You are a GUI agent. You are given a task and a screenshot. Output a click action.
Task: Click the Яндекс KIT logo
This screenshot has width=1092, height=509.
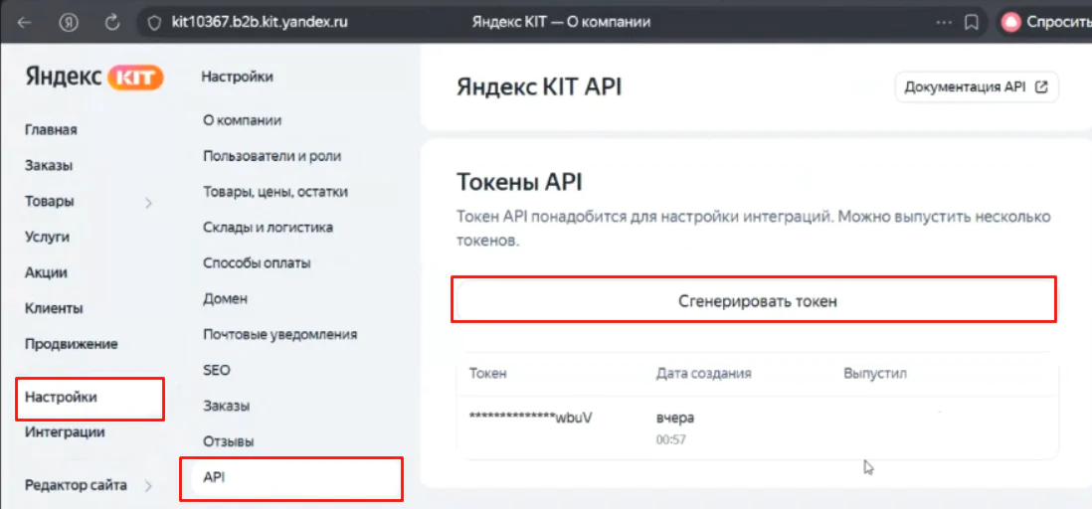click(x=94, y=77)
